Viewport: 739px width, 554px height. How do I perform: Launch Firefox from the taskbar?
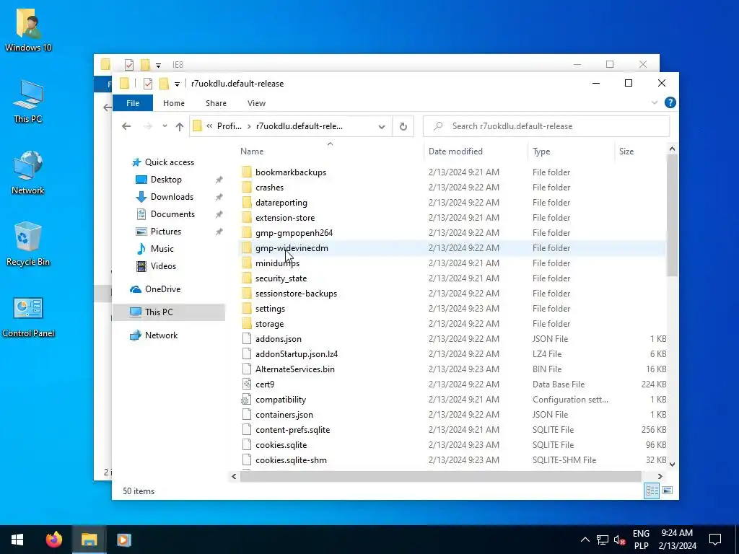[53, 540]
